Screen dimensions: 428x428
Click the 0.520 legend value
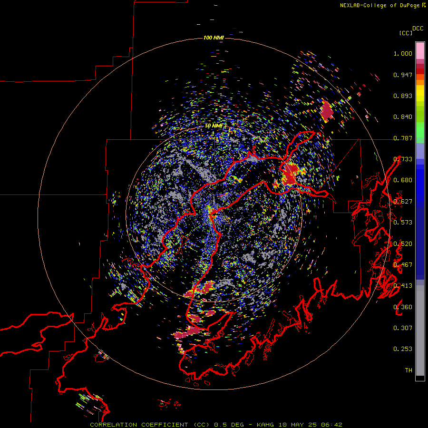pos(403,244)
